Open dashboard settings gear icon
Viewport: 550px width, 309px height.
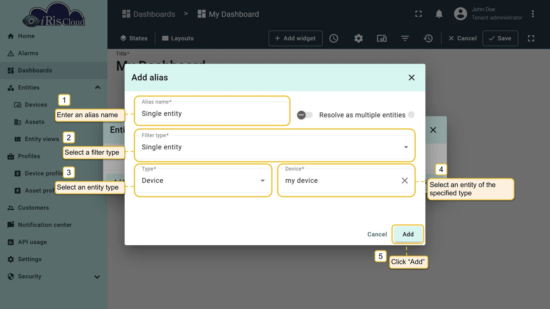pos(358,38)
